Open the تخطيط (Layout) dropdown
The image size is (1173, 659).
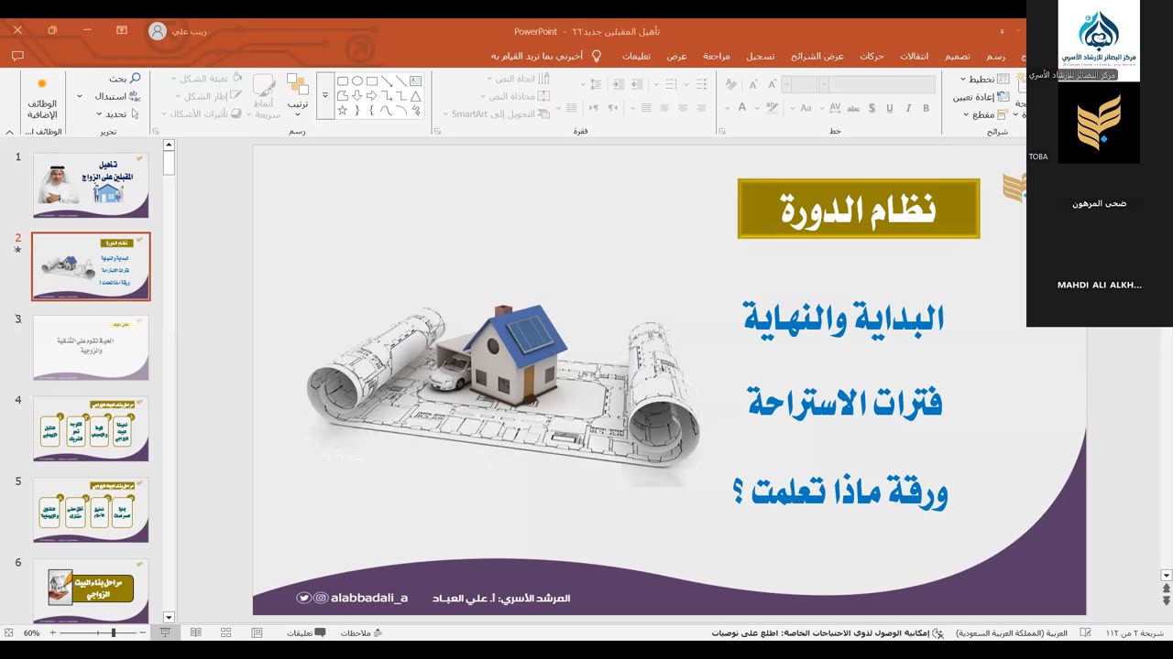coord(985,79)
